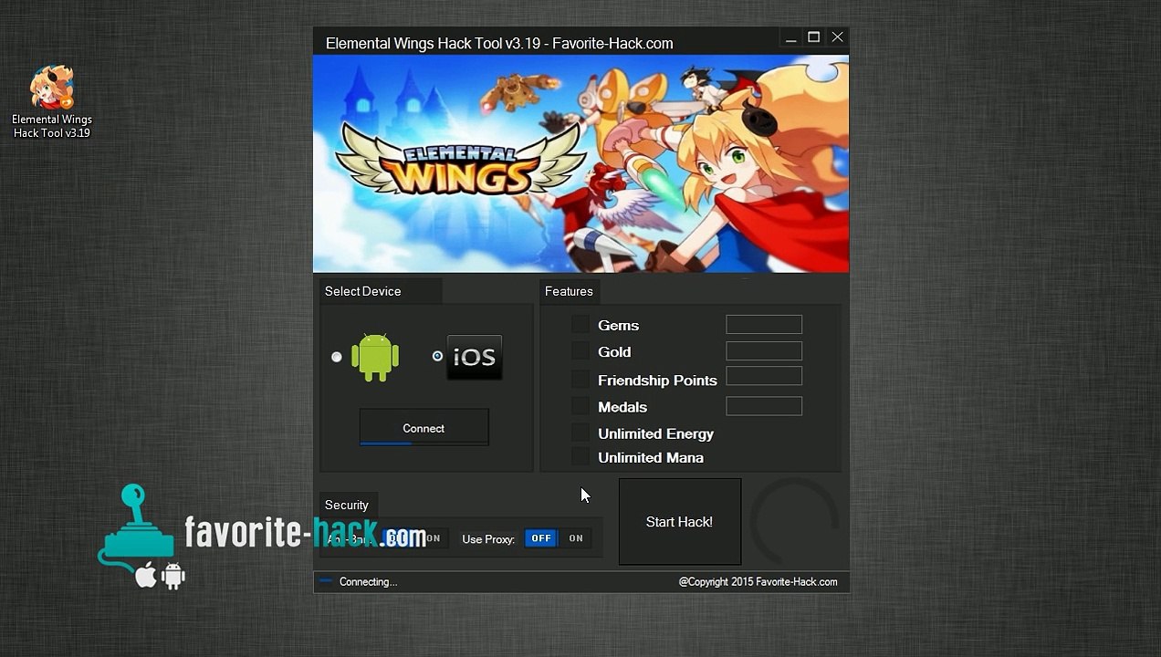The width and height of the screenshot is (1161, 657).
Task: Click the blue status indicator before Connecting
Action: click(x=326, y=581)
